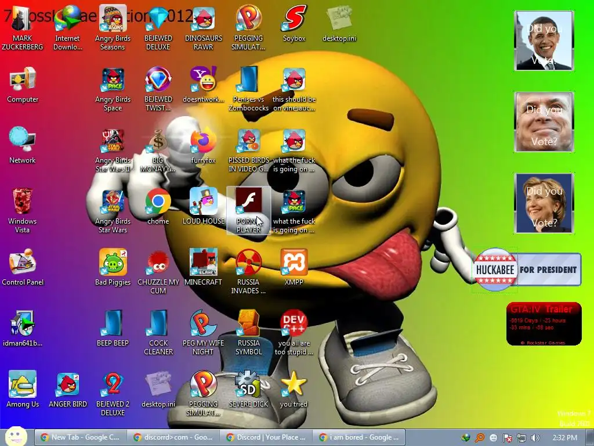
Task: Click the 2:32 PM clock
Action: (x=564, y=438)
